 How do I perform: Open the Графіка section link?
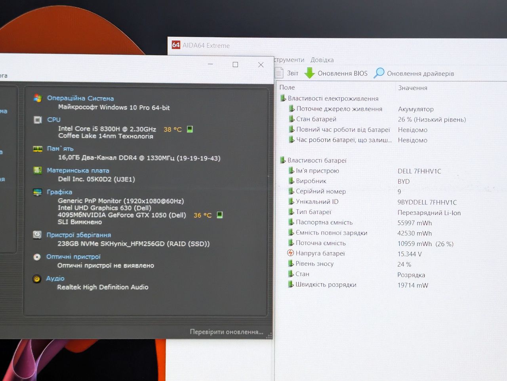pos(59,192)
